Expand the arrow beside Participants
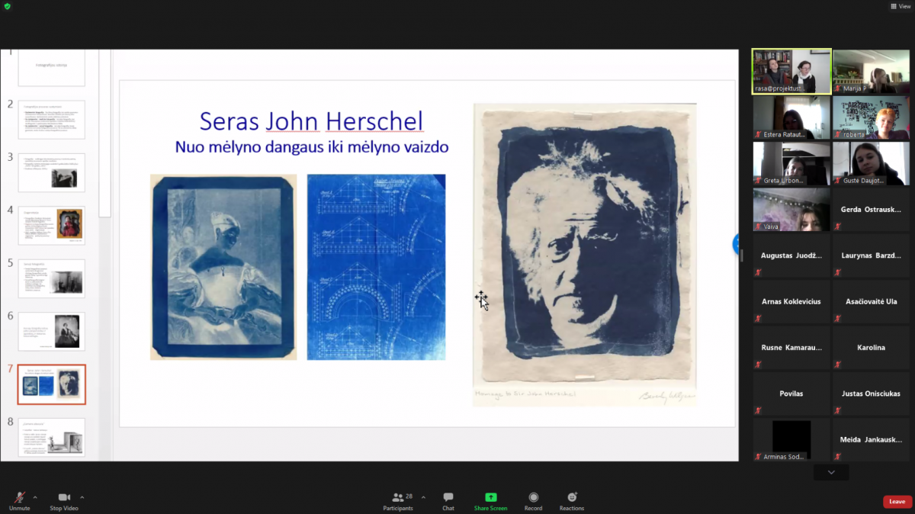The height and width of the screenshot is (514, 915). [423, 497]
